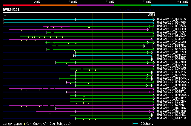Select the UniRef100_C6TFZ1 label
The image size is (191, 126).
[x=171, y=39]
